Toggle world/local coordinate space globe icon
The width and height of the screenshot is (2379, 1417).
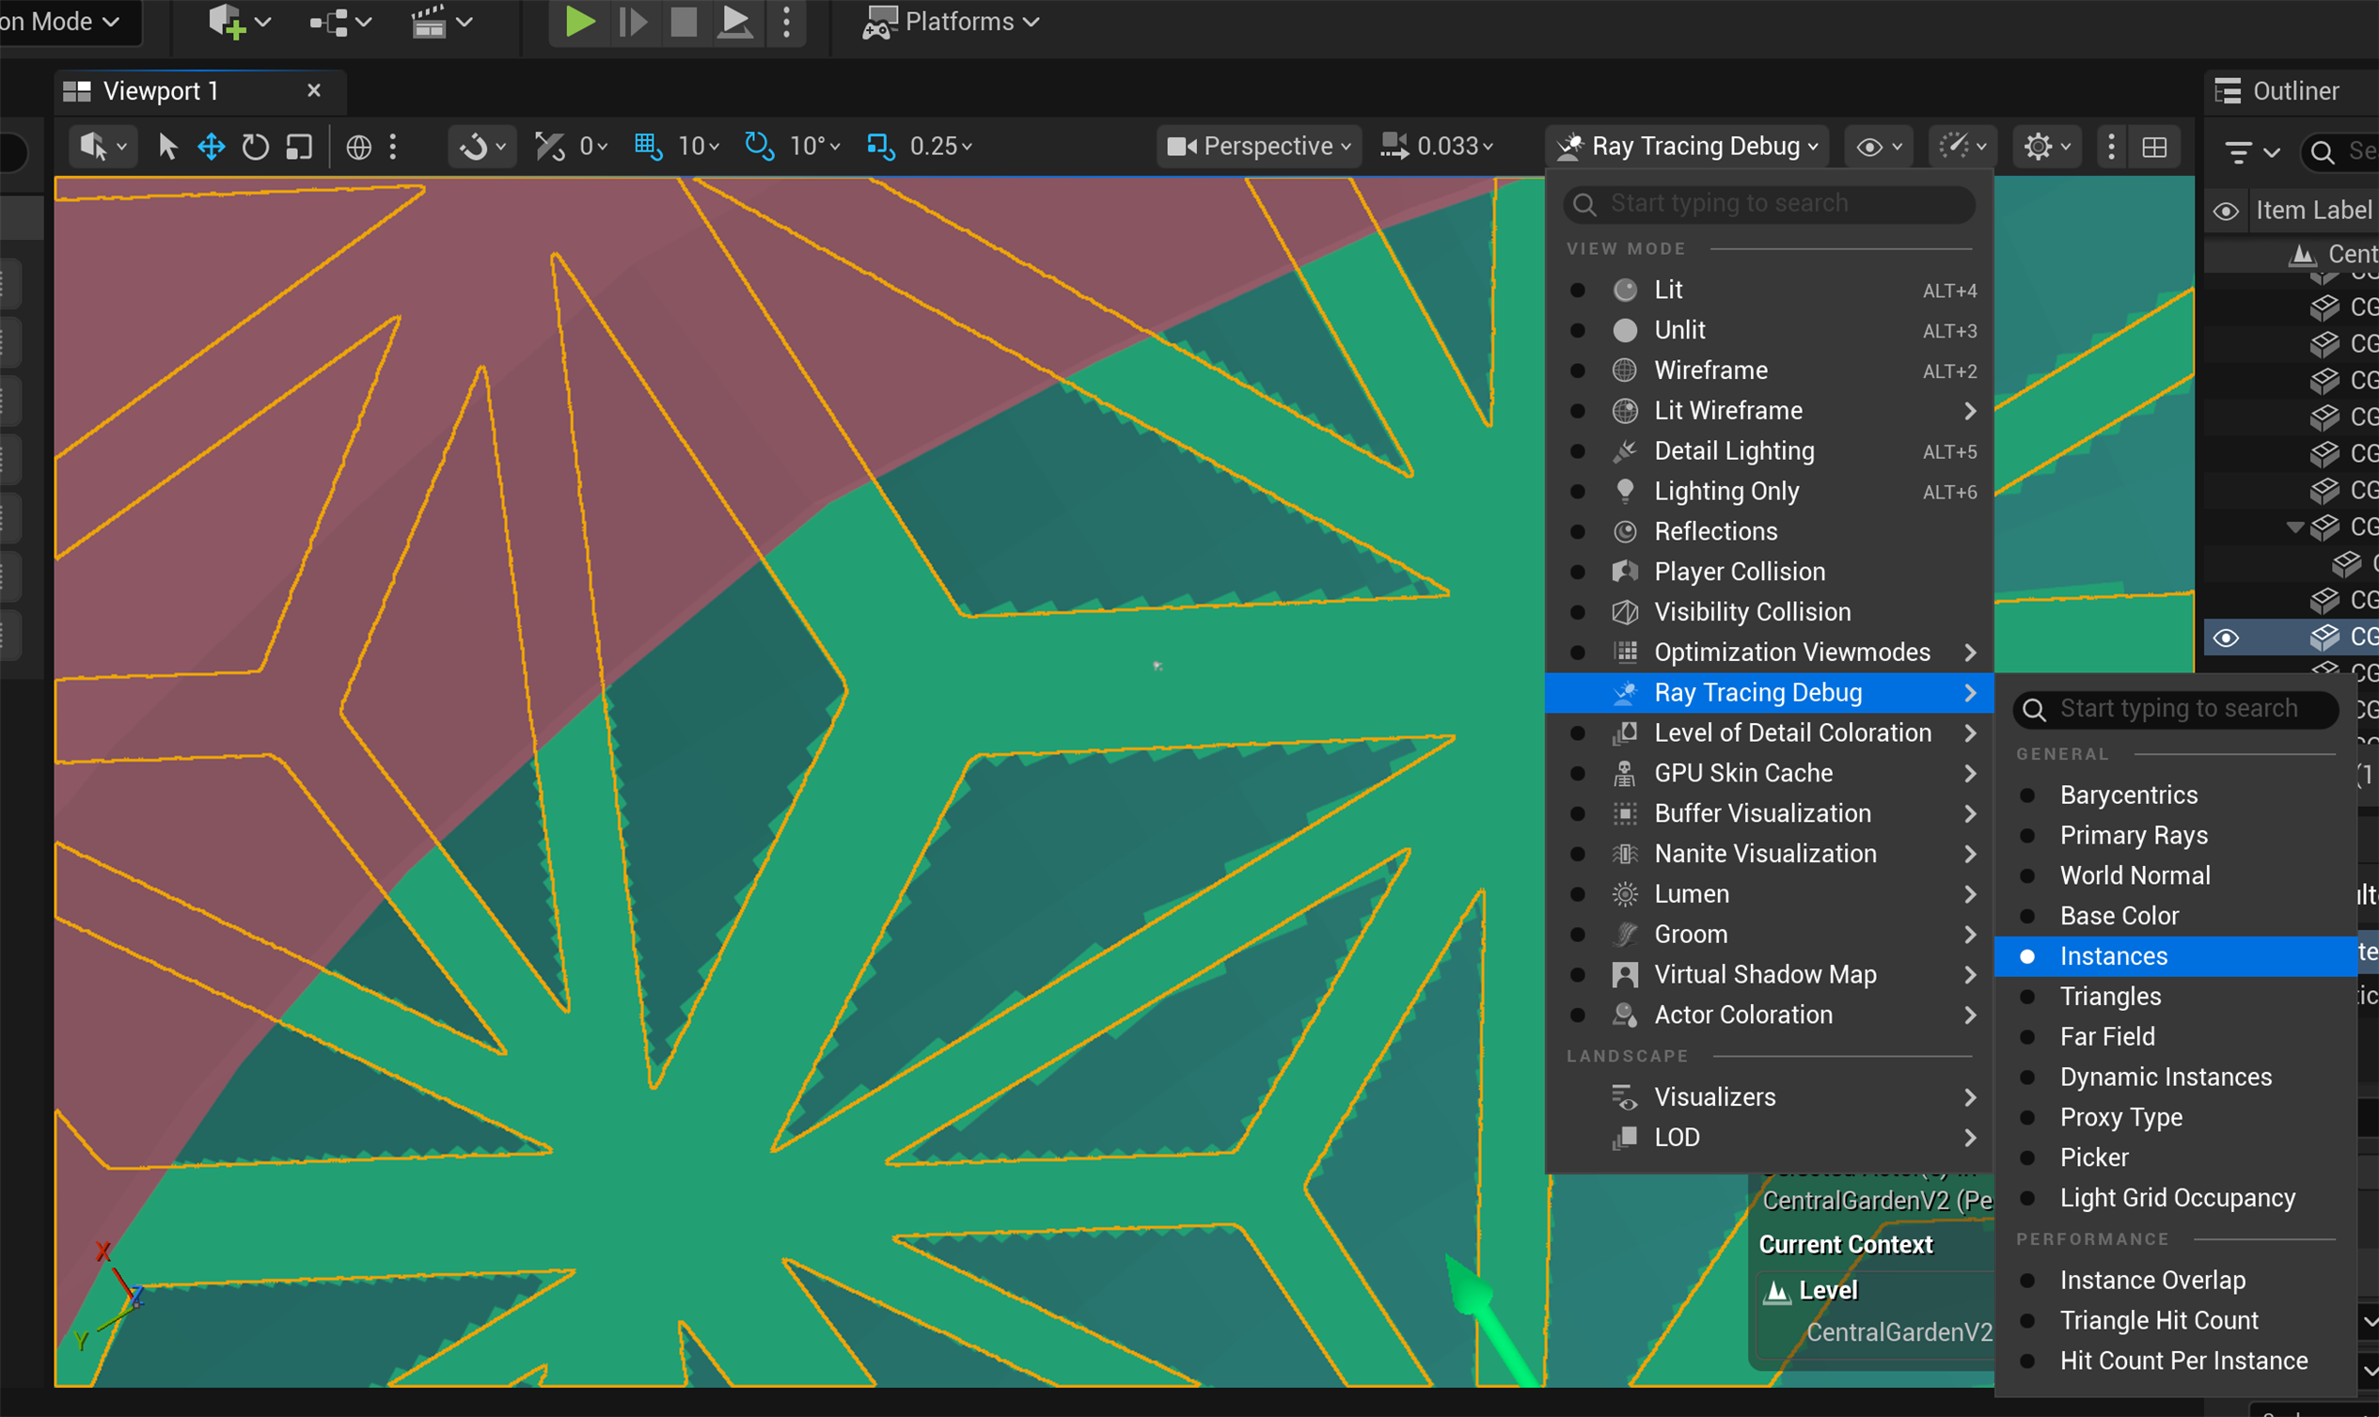click(359, 146)
